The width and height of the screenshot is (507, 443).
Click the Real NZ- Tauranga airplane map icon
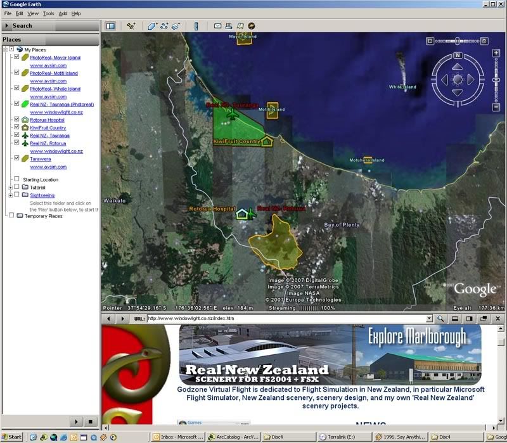(232, 115)
